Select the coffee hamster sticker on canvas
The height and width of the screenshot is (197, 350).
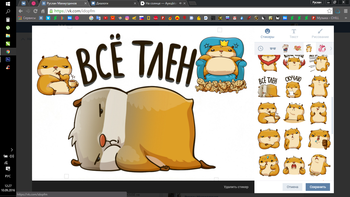58,75
